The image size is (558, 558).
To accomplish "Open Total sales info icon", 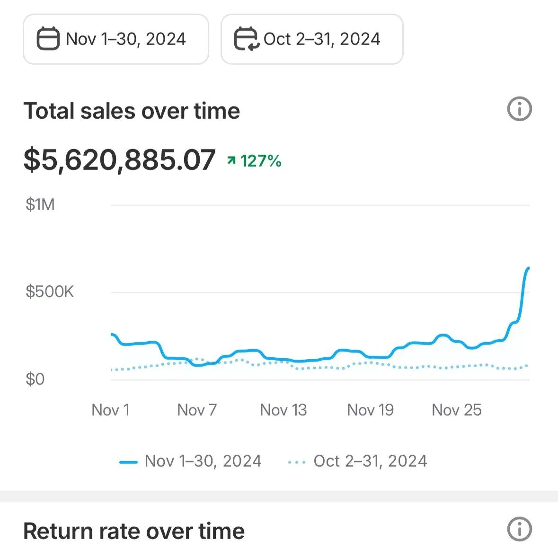I will 519,109.
